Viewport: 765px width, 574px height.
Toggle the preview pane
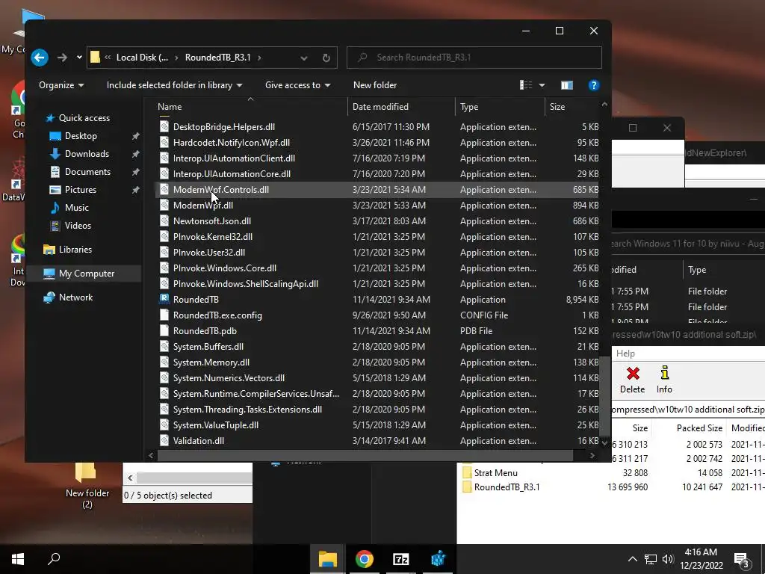click(x=567, y=85)
